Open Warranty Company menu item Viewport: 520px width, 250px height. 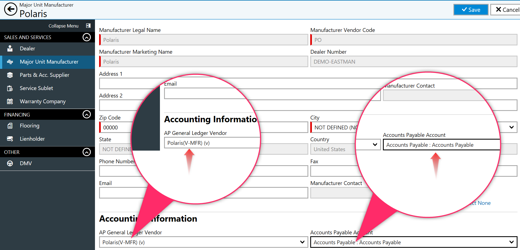click(x=47, y=101)
